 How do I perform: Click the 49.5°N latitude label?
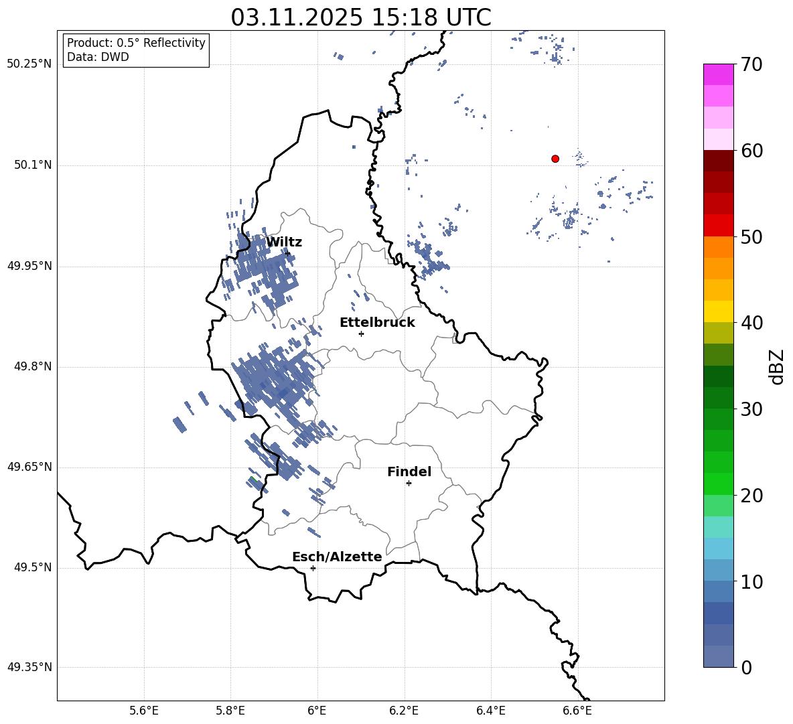pos(32,567)
